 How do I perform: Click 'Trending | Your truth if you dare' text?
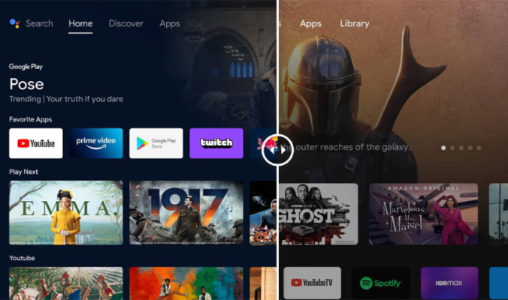66,99
